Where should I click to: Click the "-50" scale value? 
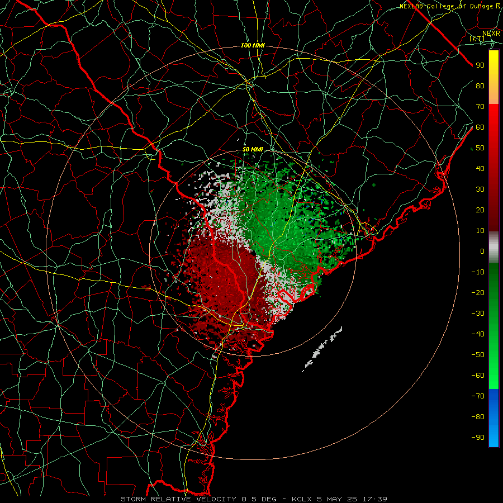click(478, 355)
